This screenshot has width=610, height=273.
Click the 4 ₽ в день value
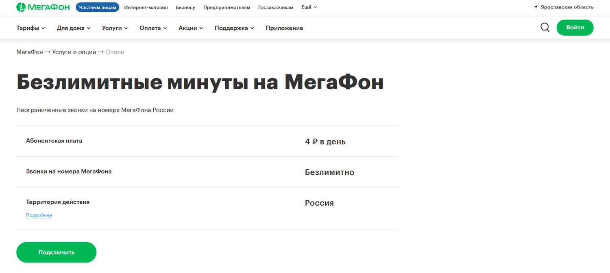325,142
